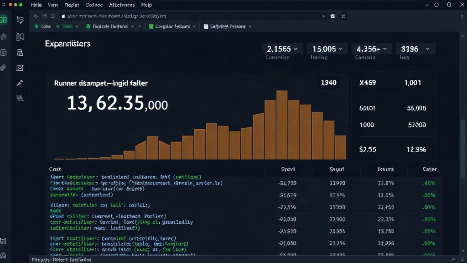Sort by the Syort column header
Viewport: 467px width, 263px height.
(x=288, y=169)
